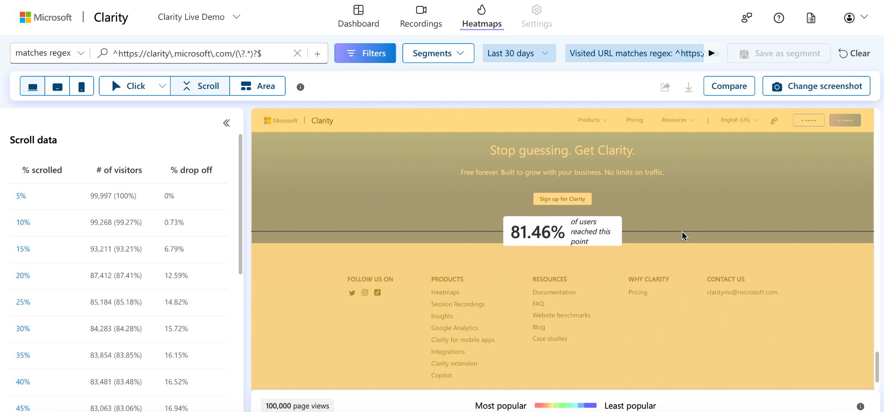This screenshot has width=884, height=412.
Task: Switch to the Scroll heatmap mode
Action: 199,86
